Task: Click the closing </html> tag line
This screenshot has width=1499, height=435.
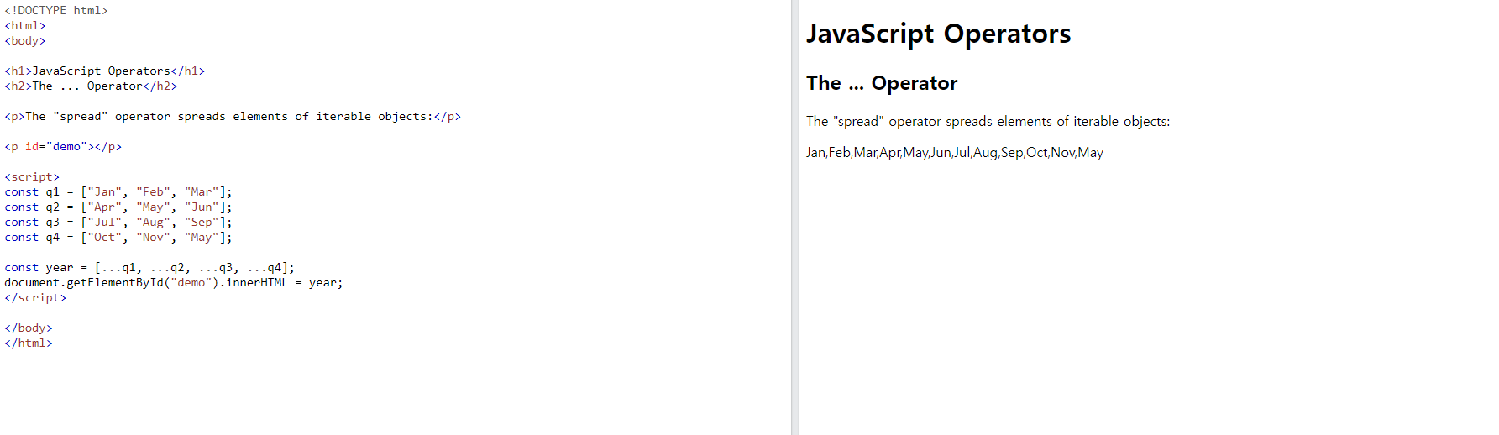Action: pyautogui.click(x=29, y=343)
